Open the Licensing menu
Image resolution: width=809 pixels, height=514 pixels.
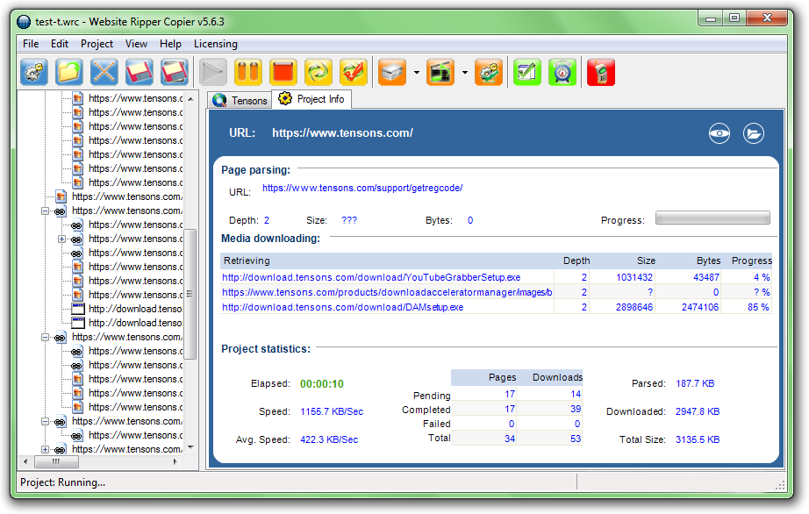point(216,44)
